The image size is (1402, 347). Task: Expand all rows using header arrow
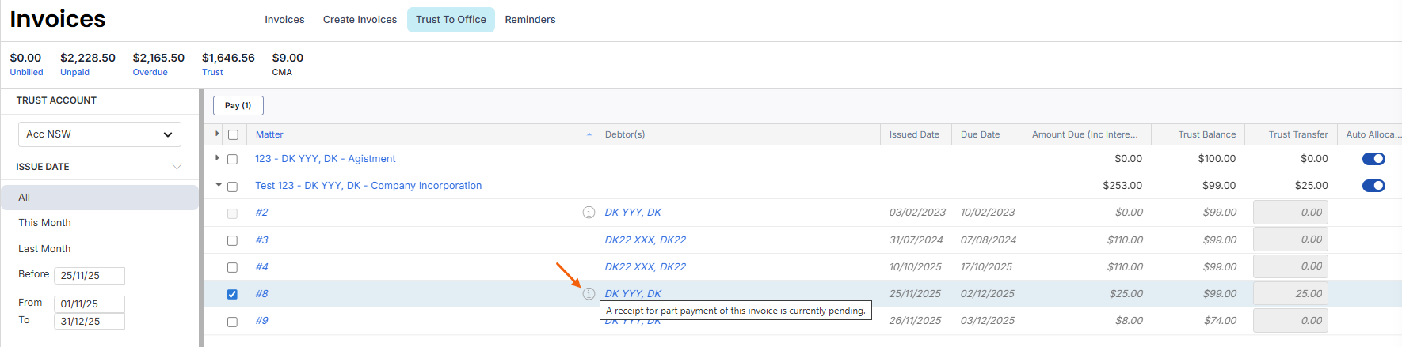[218, 134]
